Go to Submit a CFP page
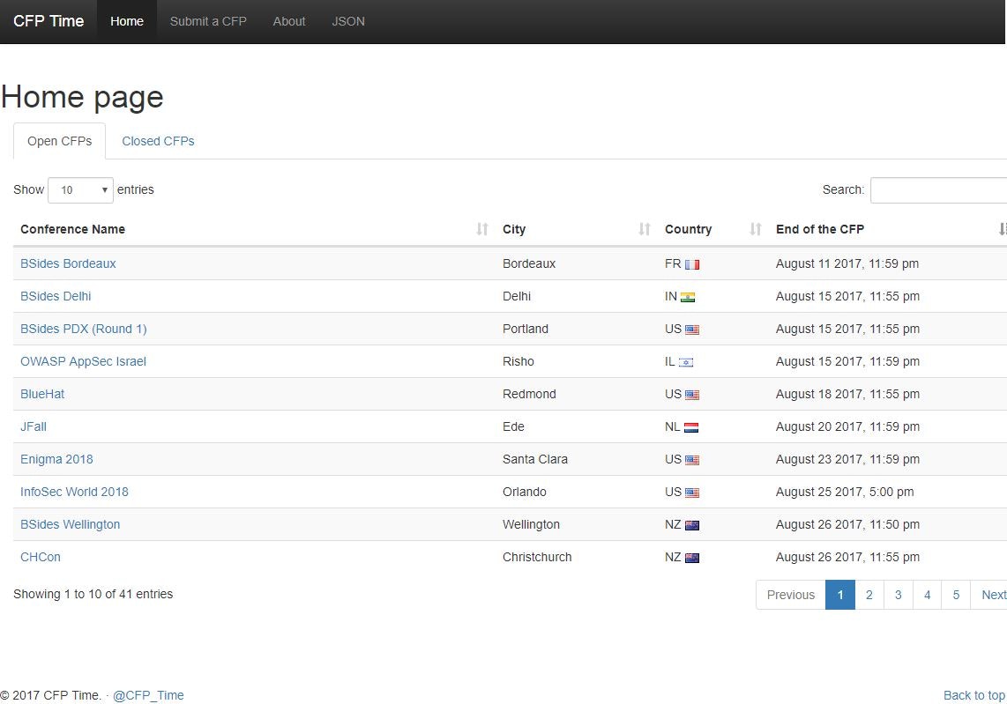This screenshot has height=704, width=1007. (x=208, y=21)
